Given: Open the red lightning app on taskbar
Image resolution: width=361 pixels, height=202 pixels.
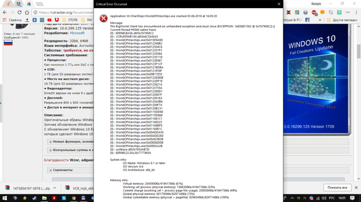Looking at the screenshot, I should click(x=54, y=198).
